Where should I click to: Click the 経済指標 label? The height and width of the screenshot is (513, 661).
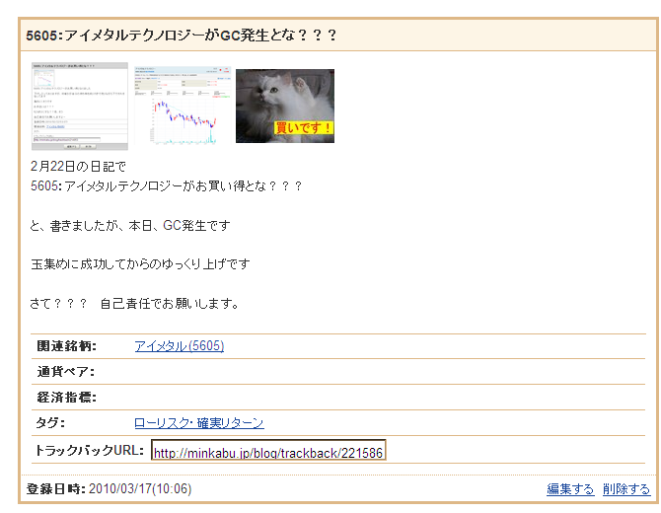click(67, 397)
